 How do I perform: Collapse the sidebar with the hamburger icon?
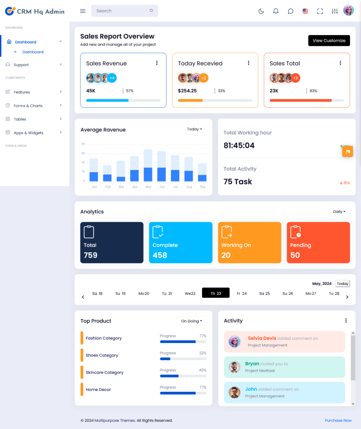point(83,11)
